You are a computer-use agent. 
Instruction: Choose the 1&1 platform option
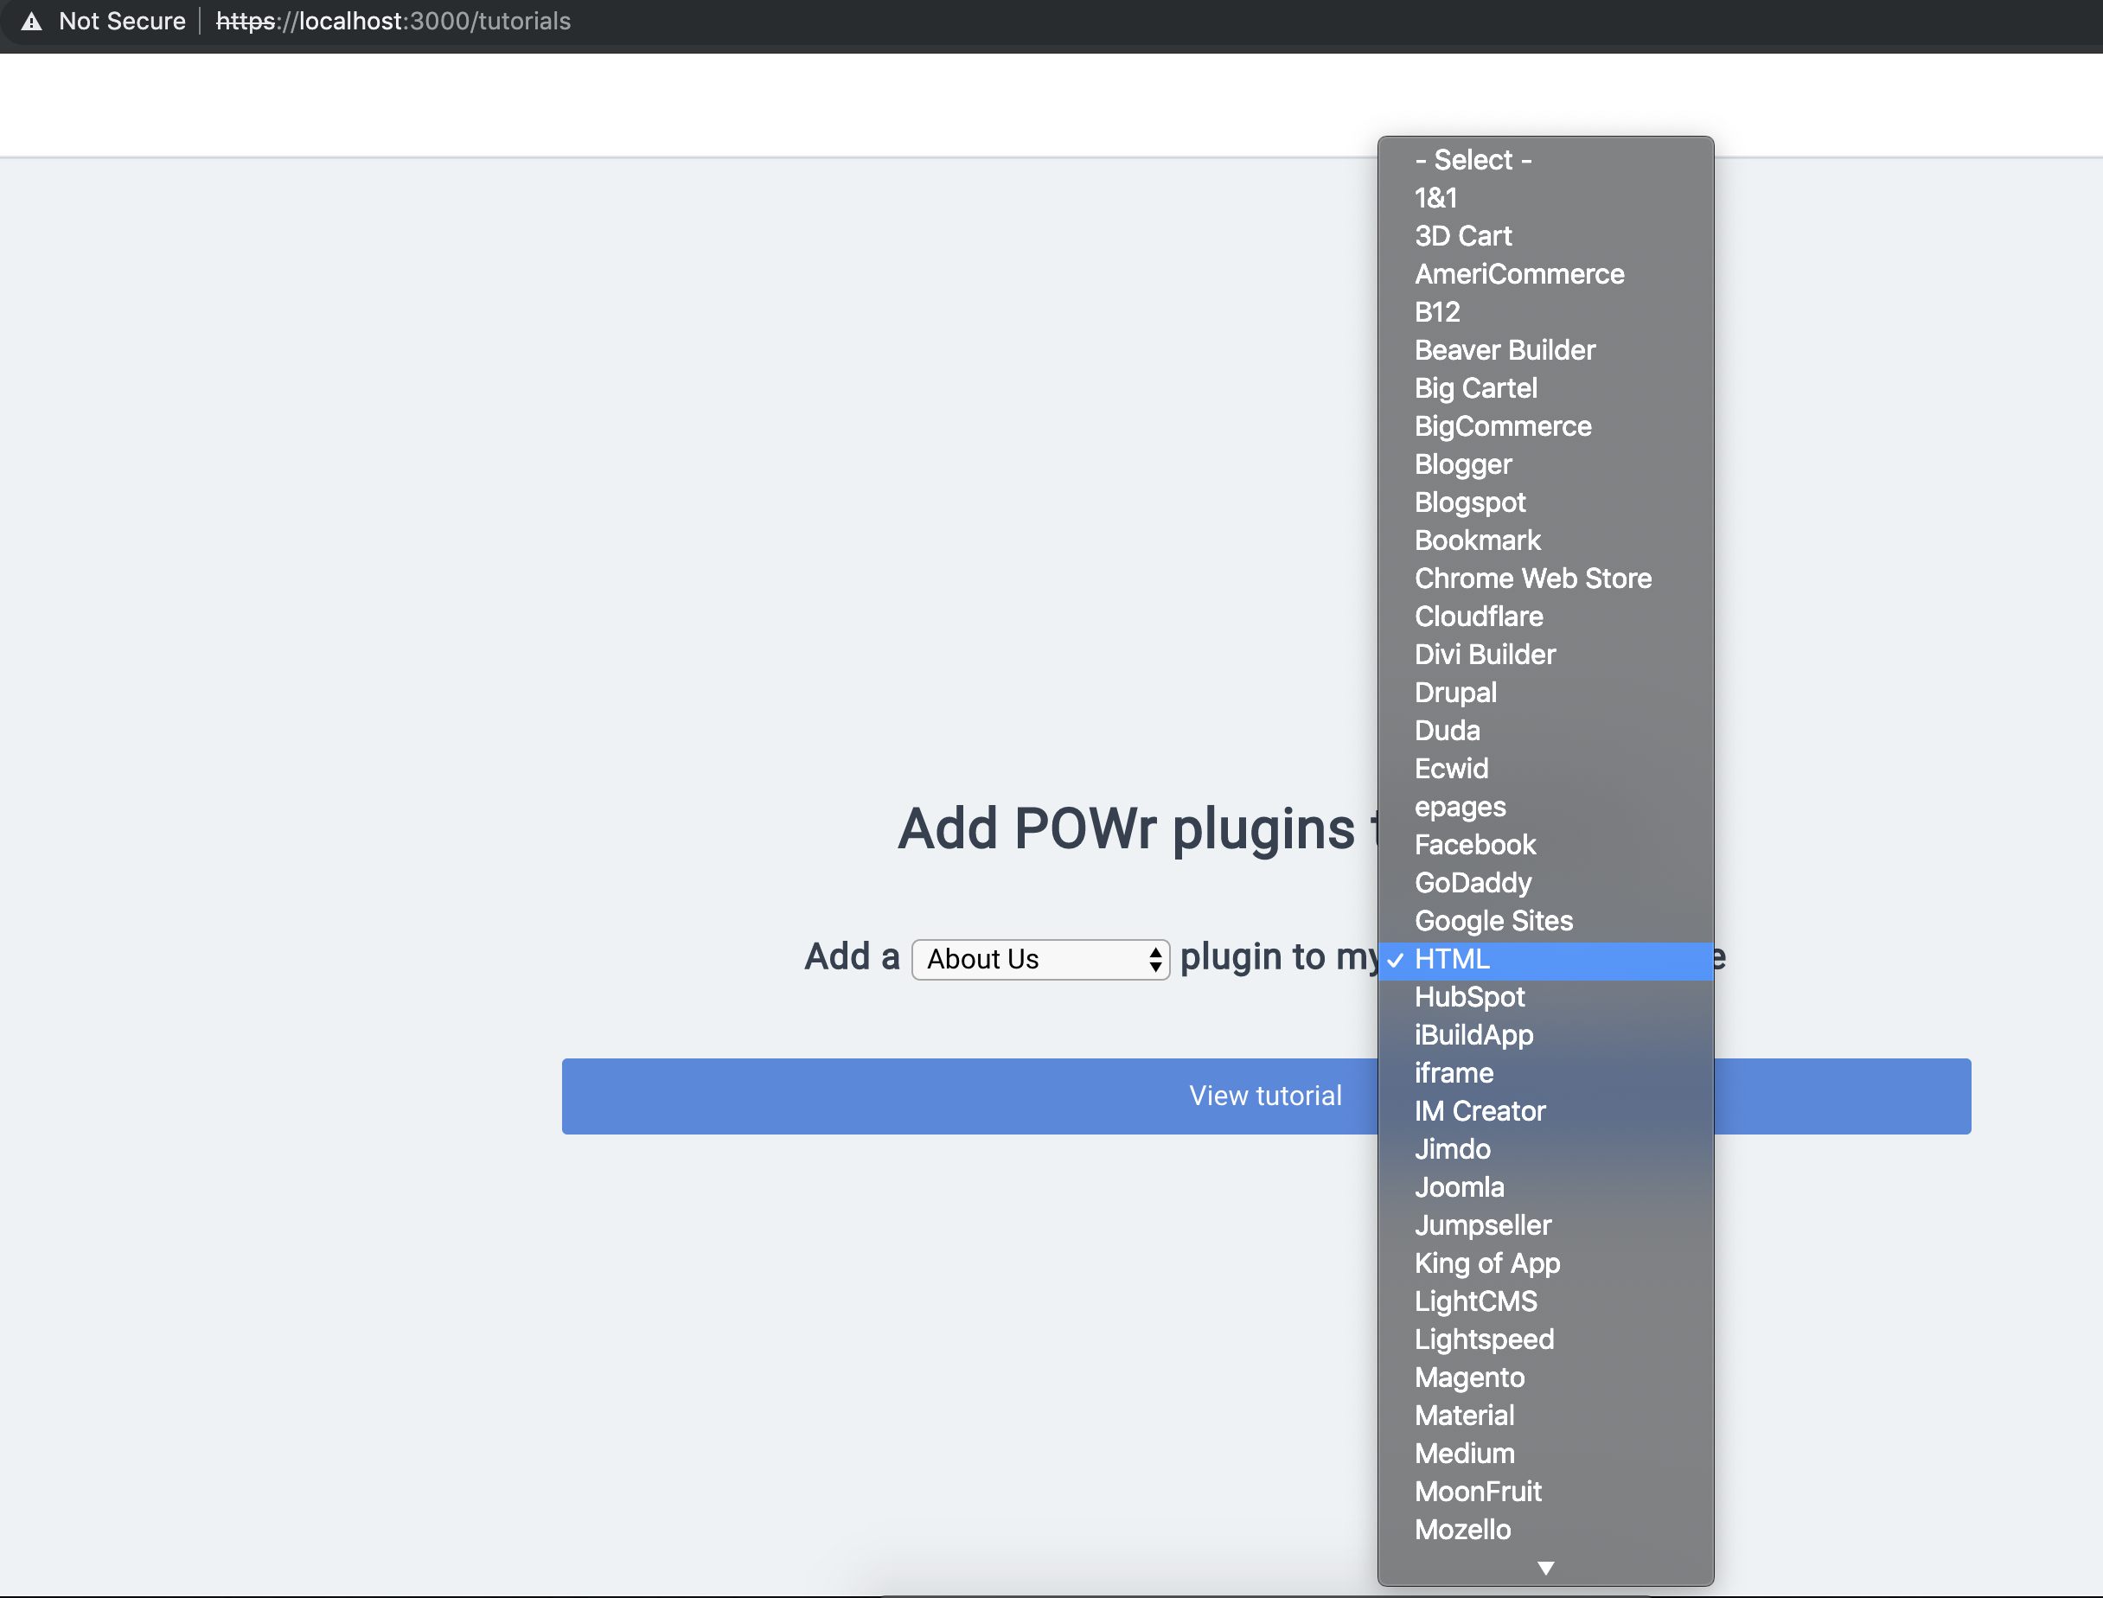click(x=1435, y=198)
